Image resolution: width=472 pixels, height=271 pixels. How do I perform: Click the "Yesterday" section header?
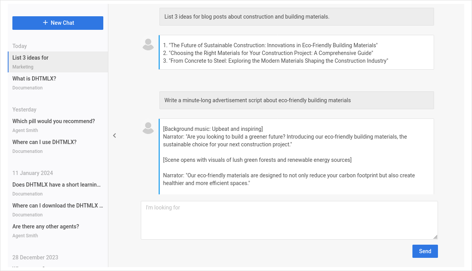24,110
